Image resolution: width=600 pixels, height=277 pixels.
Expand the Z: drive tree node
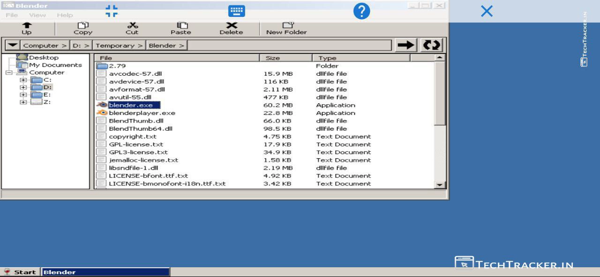23,102
